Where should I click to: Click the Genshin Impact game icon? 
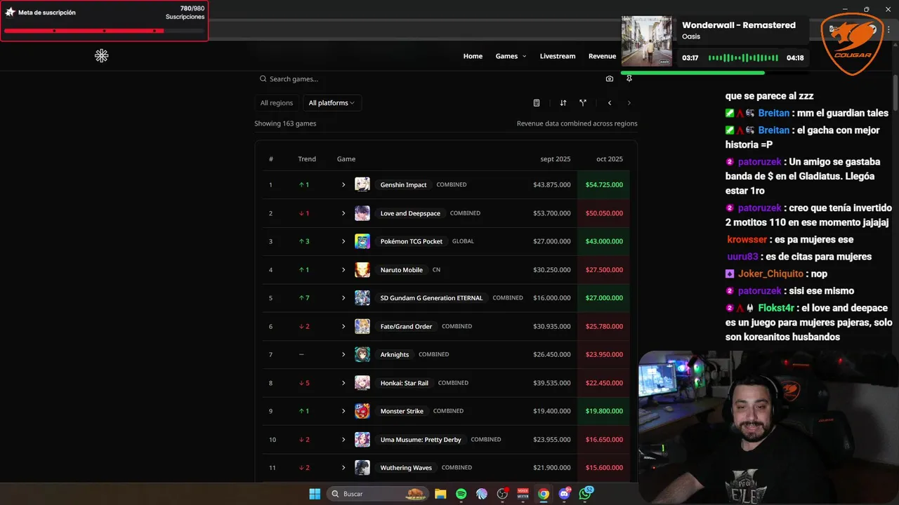[x=362, y=184]
